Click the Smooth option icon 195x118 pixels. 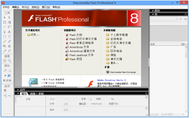[5, 96]
